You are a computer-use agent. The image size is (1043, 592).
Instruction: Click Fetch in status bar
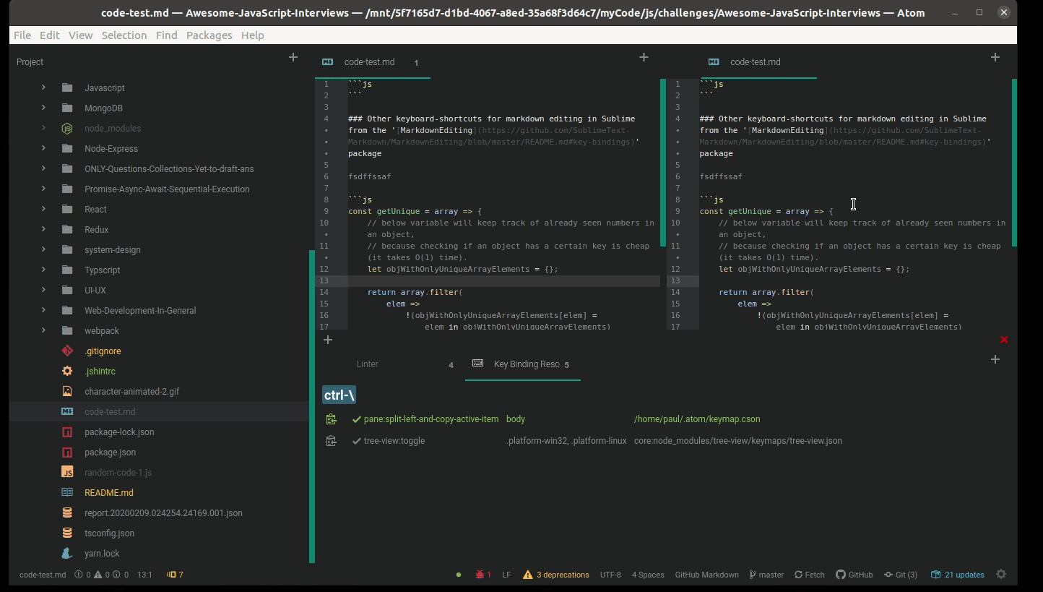(x=810, y=575)
